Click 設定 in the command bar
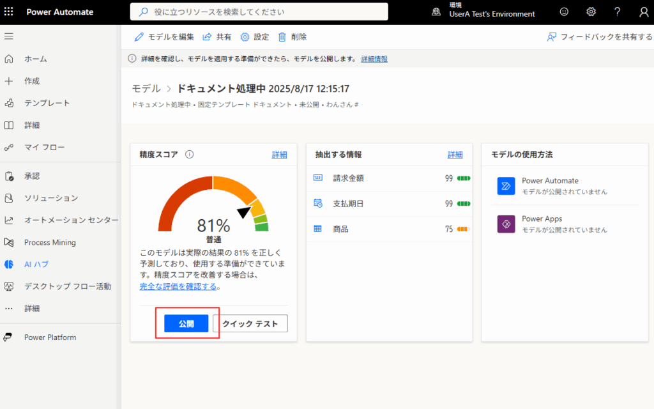 point(255,36)
